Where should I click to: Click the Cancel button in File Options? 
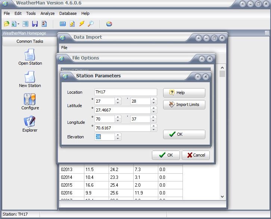196,155
